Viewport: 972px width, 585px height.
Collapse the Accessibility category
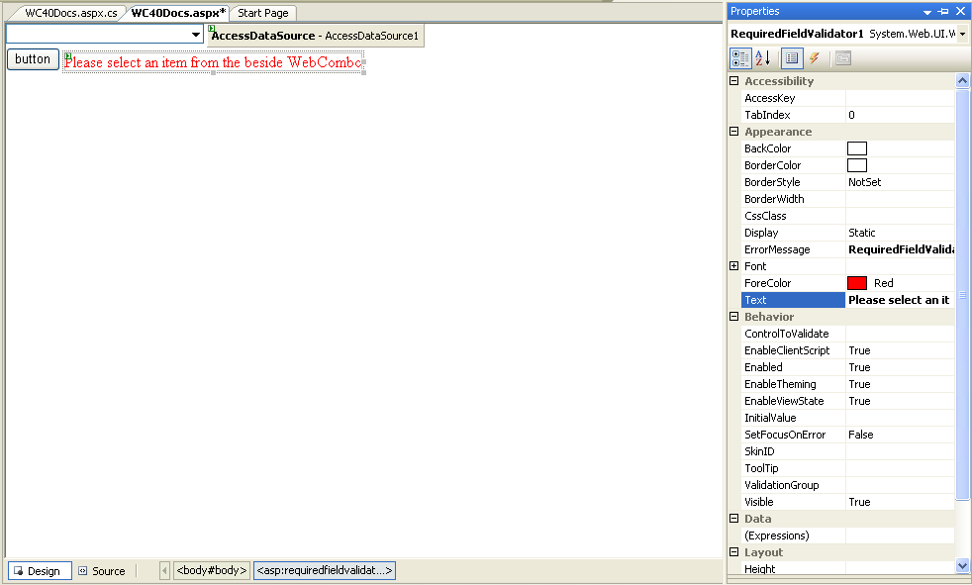pos(734,81)
